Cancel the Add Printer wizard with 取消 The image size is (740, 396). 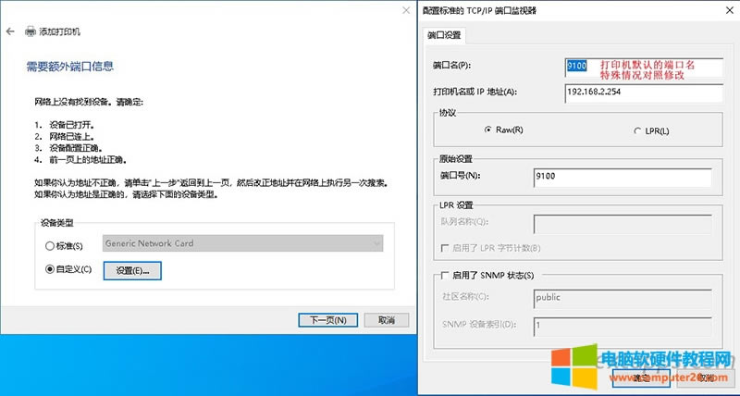pyautogui.click(x=380, y=320)
